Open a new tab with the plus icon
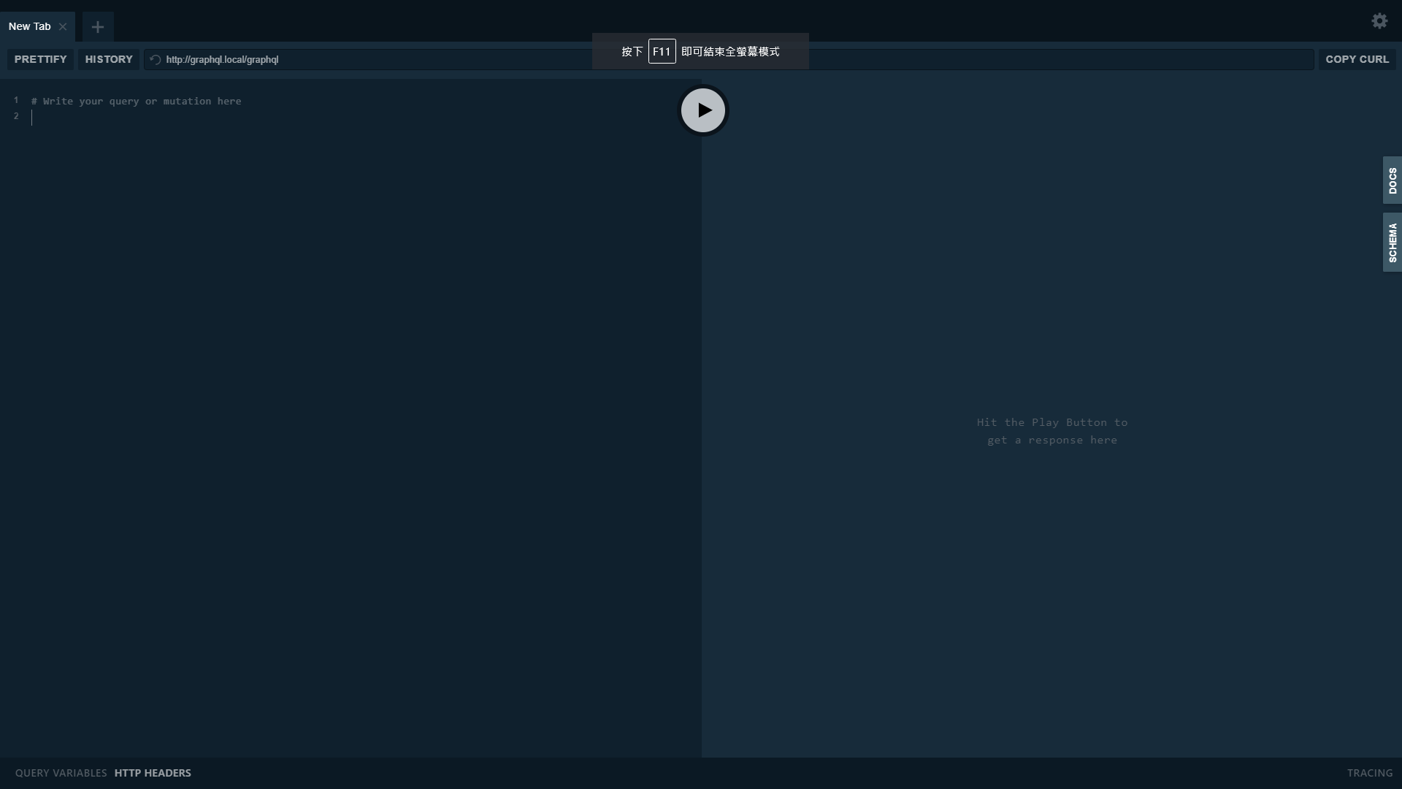Screen dimensions: 1402x789 [98, 26]
